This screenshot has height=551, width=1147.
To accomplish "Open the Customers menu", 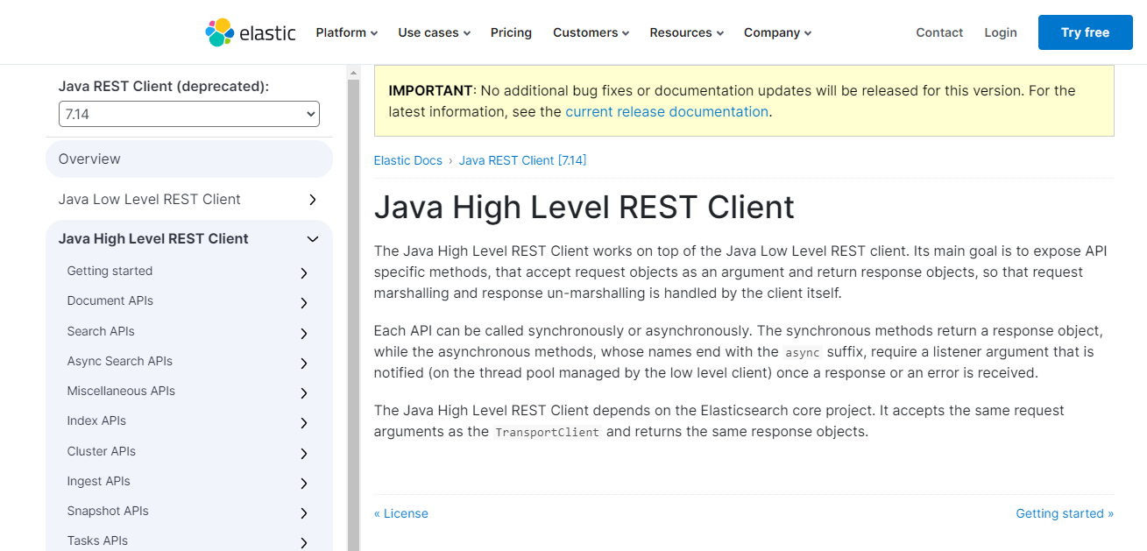I will pos(591,32).
